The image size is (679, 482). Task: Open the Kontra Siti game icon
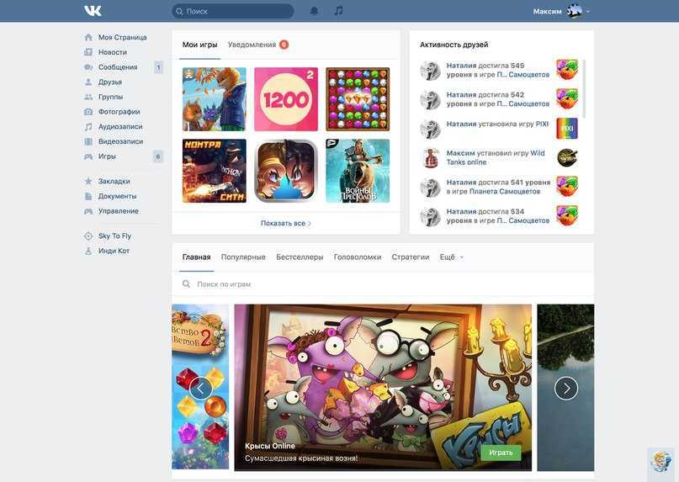[x=214, y=171]
